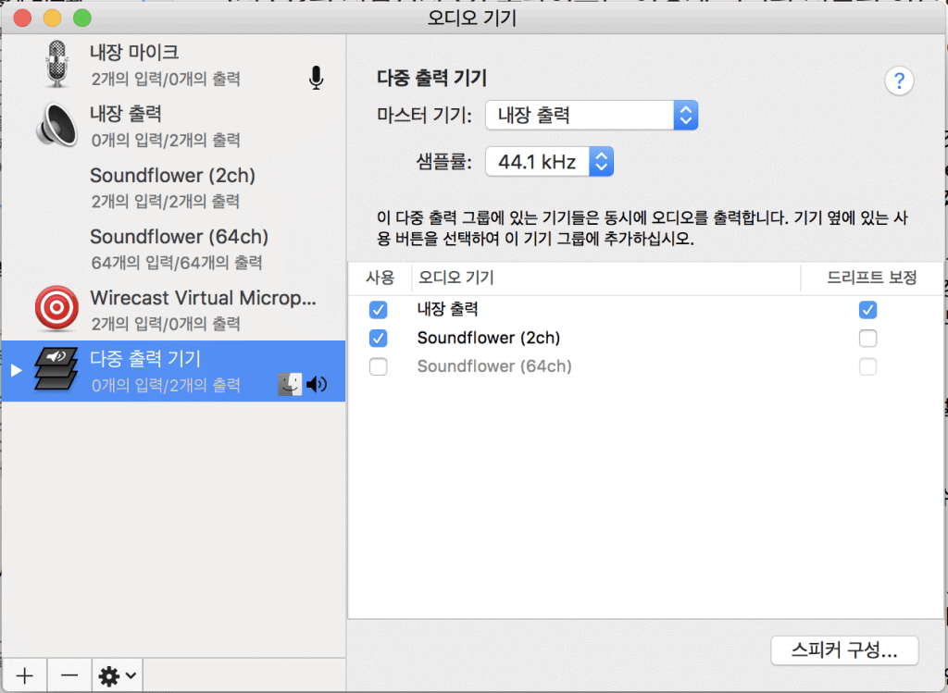Open help with the question mark button

pyautogui.click(x=899, y=81)
